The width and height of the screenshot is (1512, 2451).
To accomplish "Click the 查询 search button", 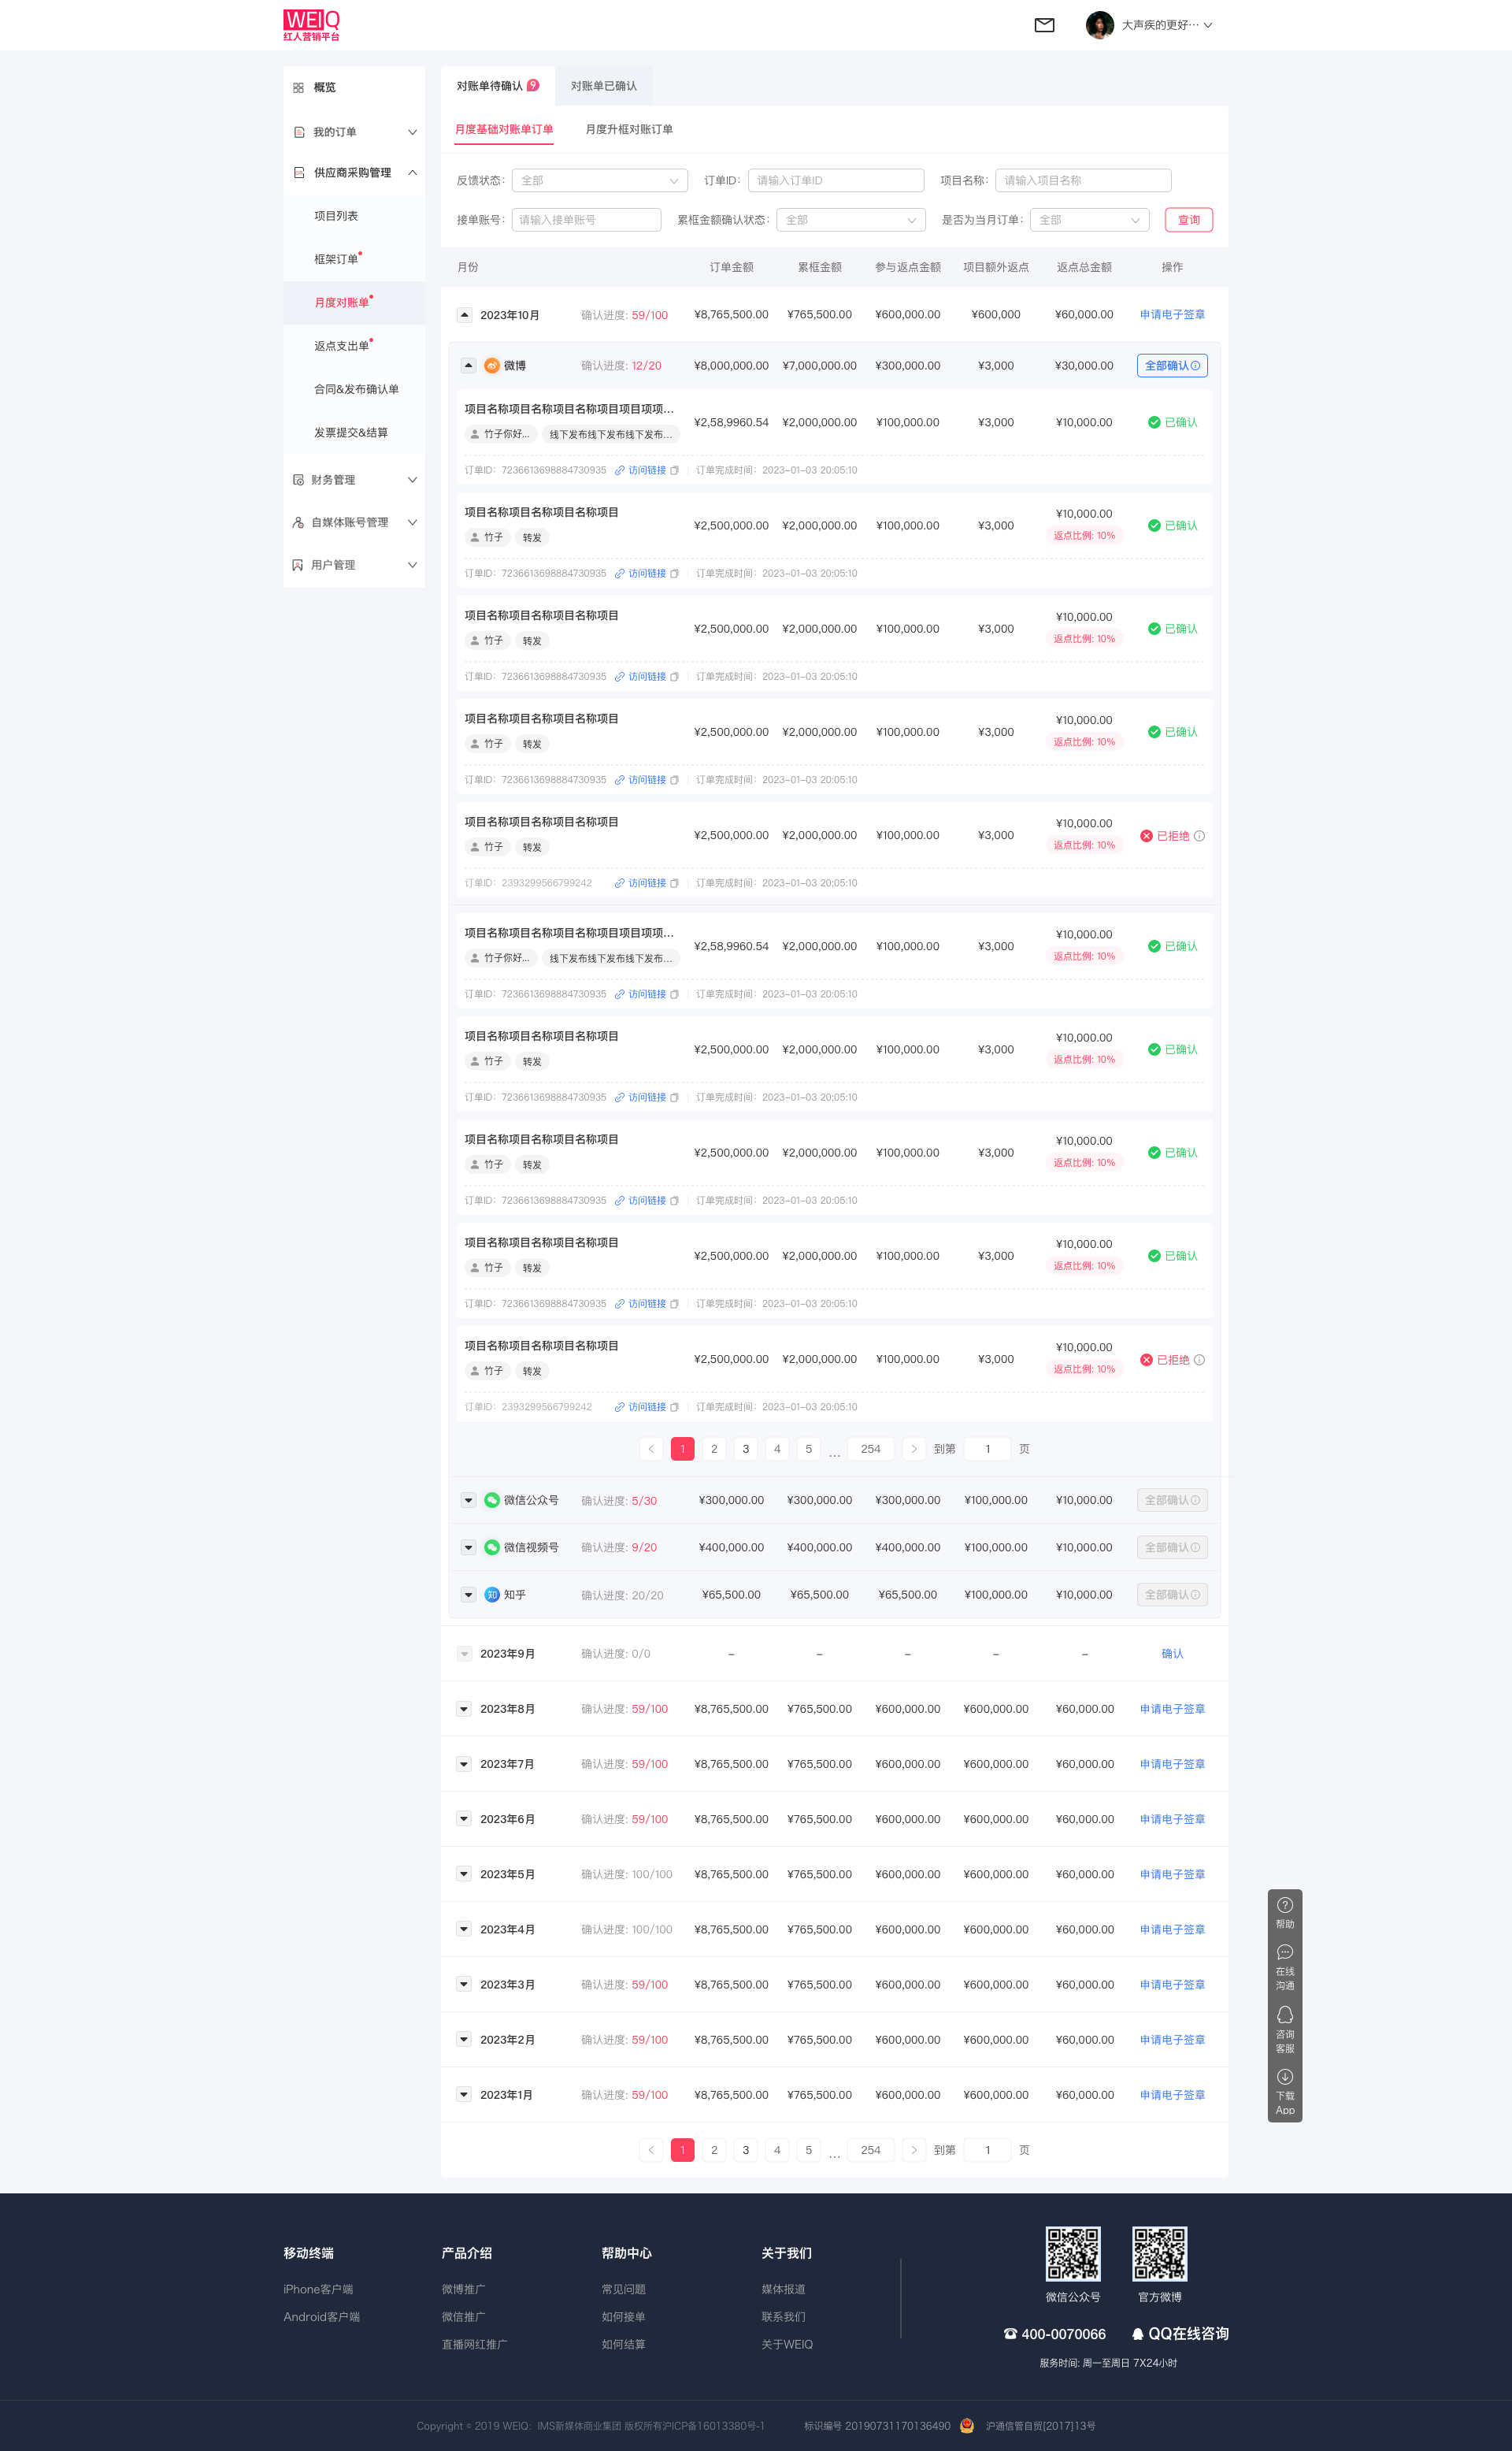I will coord(1188,220).
